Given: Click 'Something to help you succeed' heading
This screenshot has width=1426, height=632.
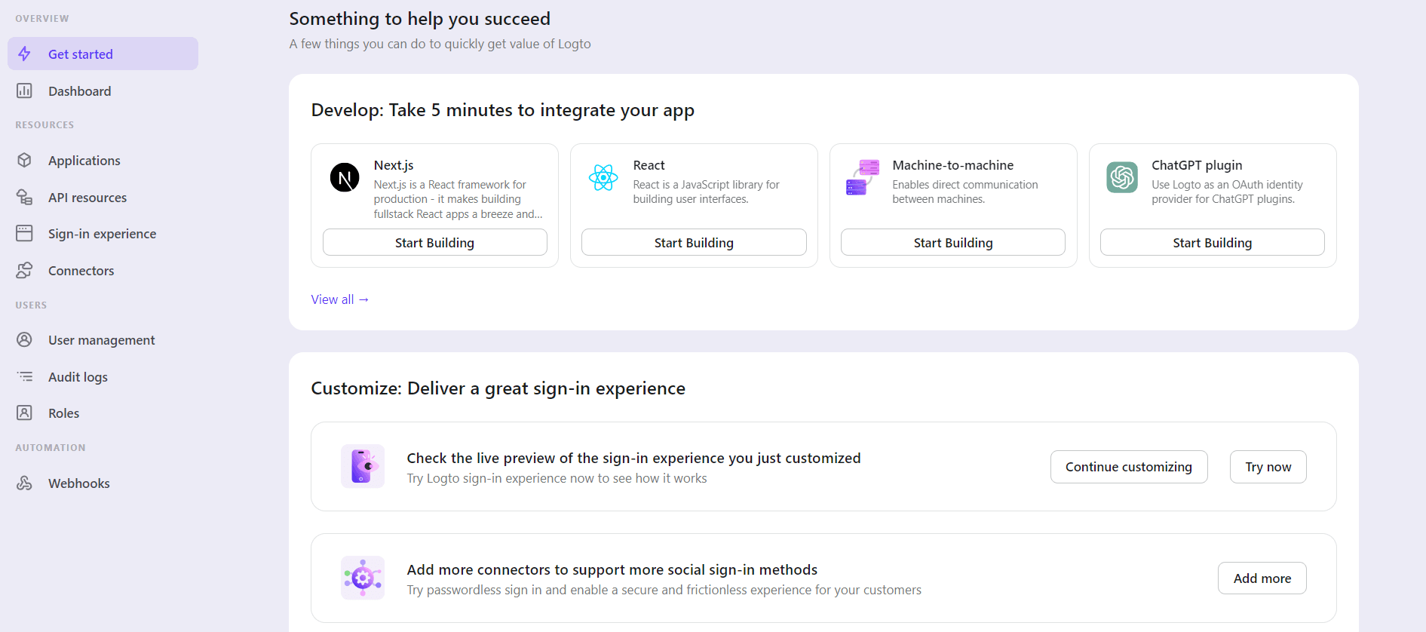Looking at the screenshot, I should [419, 18].
